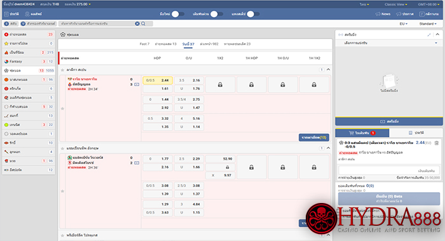Image resolution: width=445 pixels, height=241 pixels.
Task: Open the Standard view dropdown
Action: [428, 24]
